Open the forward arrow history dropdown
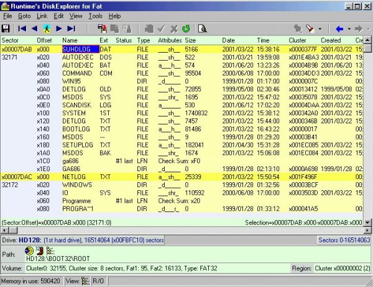The image size is (373, 287). point(367,29)
